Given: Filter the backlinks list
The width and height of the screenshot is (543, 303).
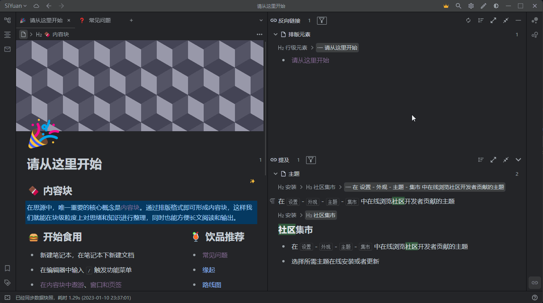Looking at the screenshot, I should click(322, 20).
